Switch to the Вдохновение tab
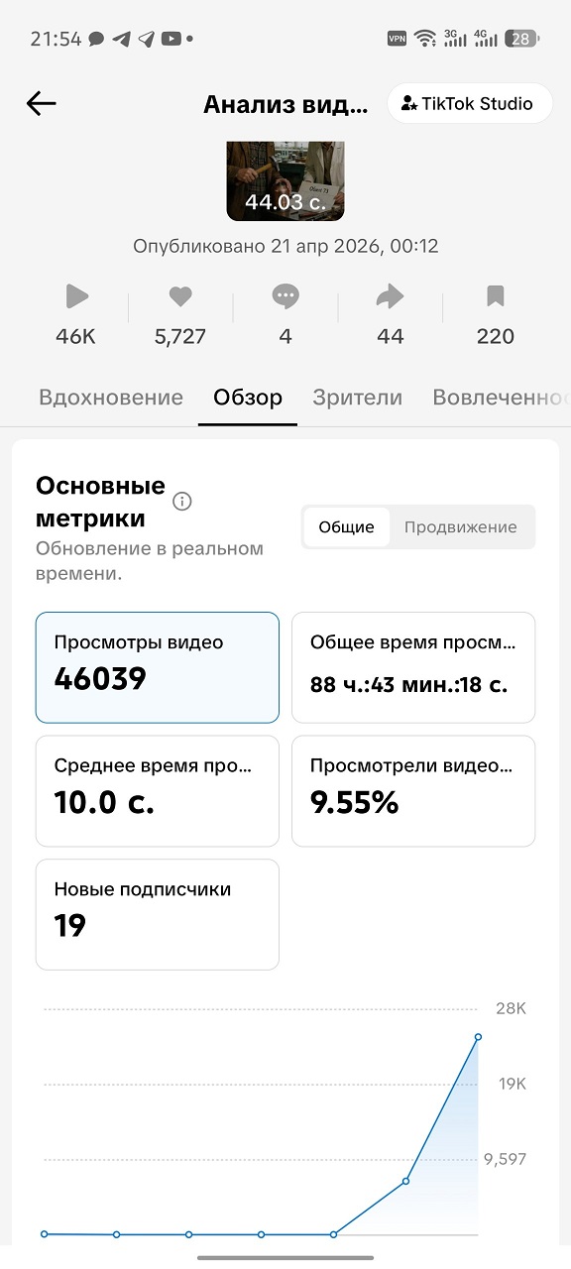The width and height of the screenshot is (571, 1269). 111,398
